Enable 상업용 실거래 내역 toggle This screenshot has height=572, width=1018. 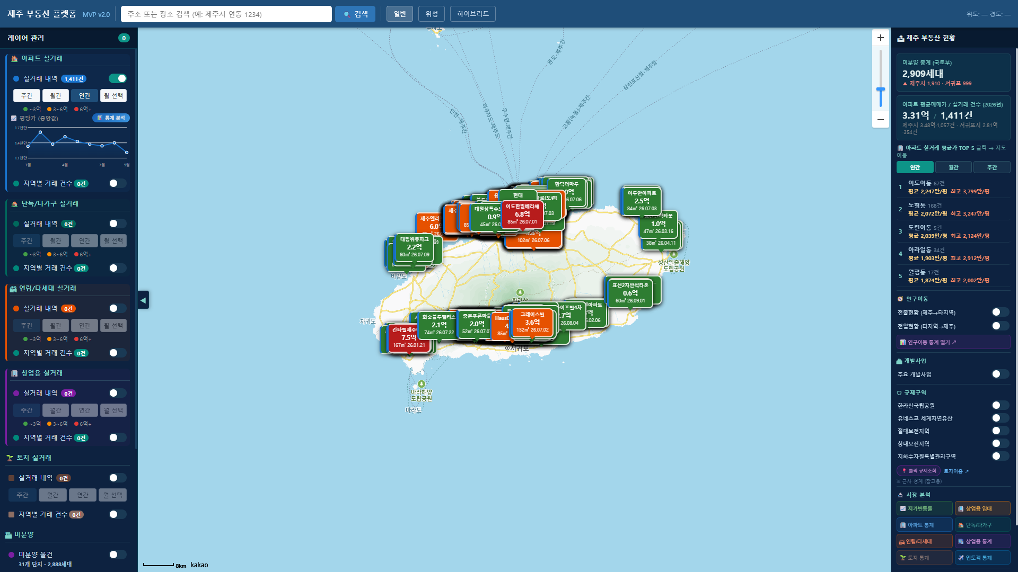[118, 394]
